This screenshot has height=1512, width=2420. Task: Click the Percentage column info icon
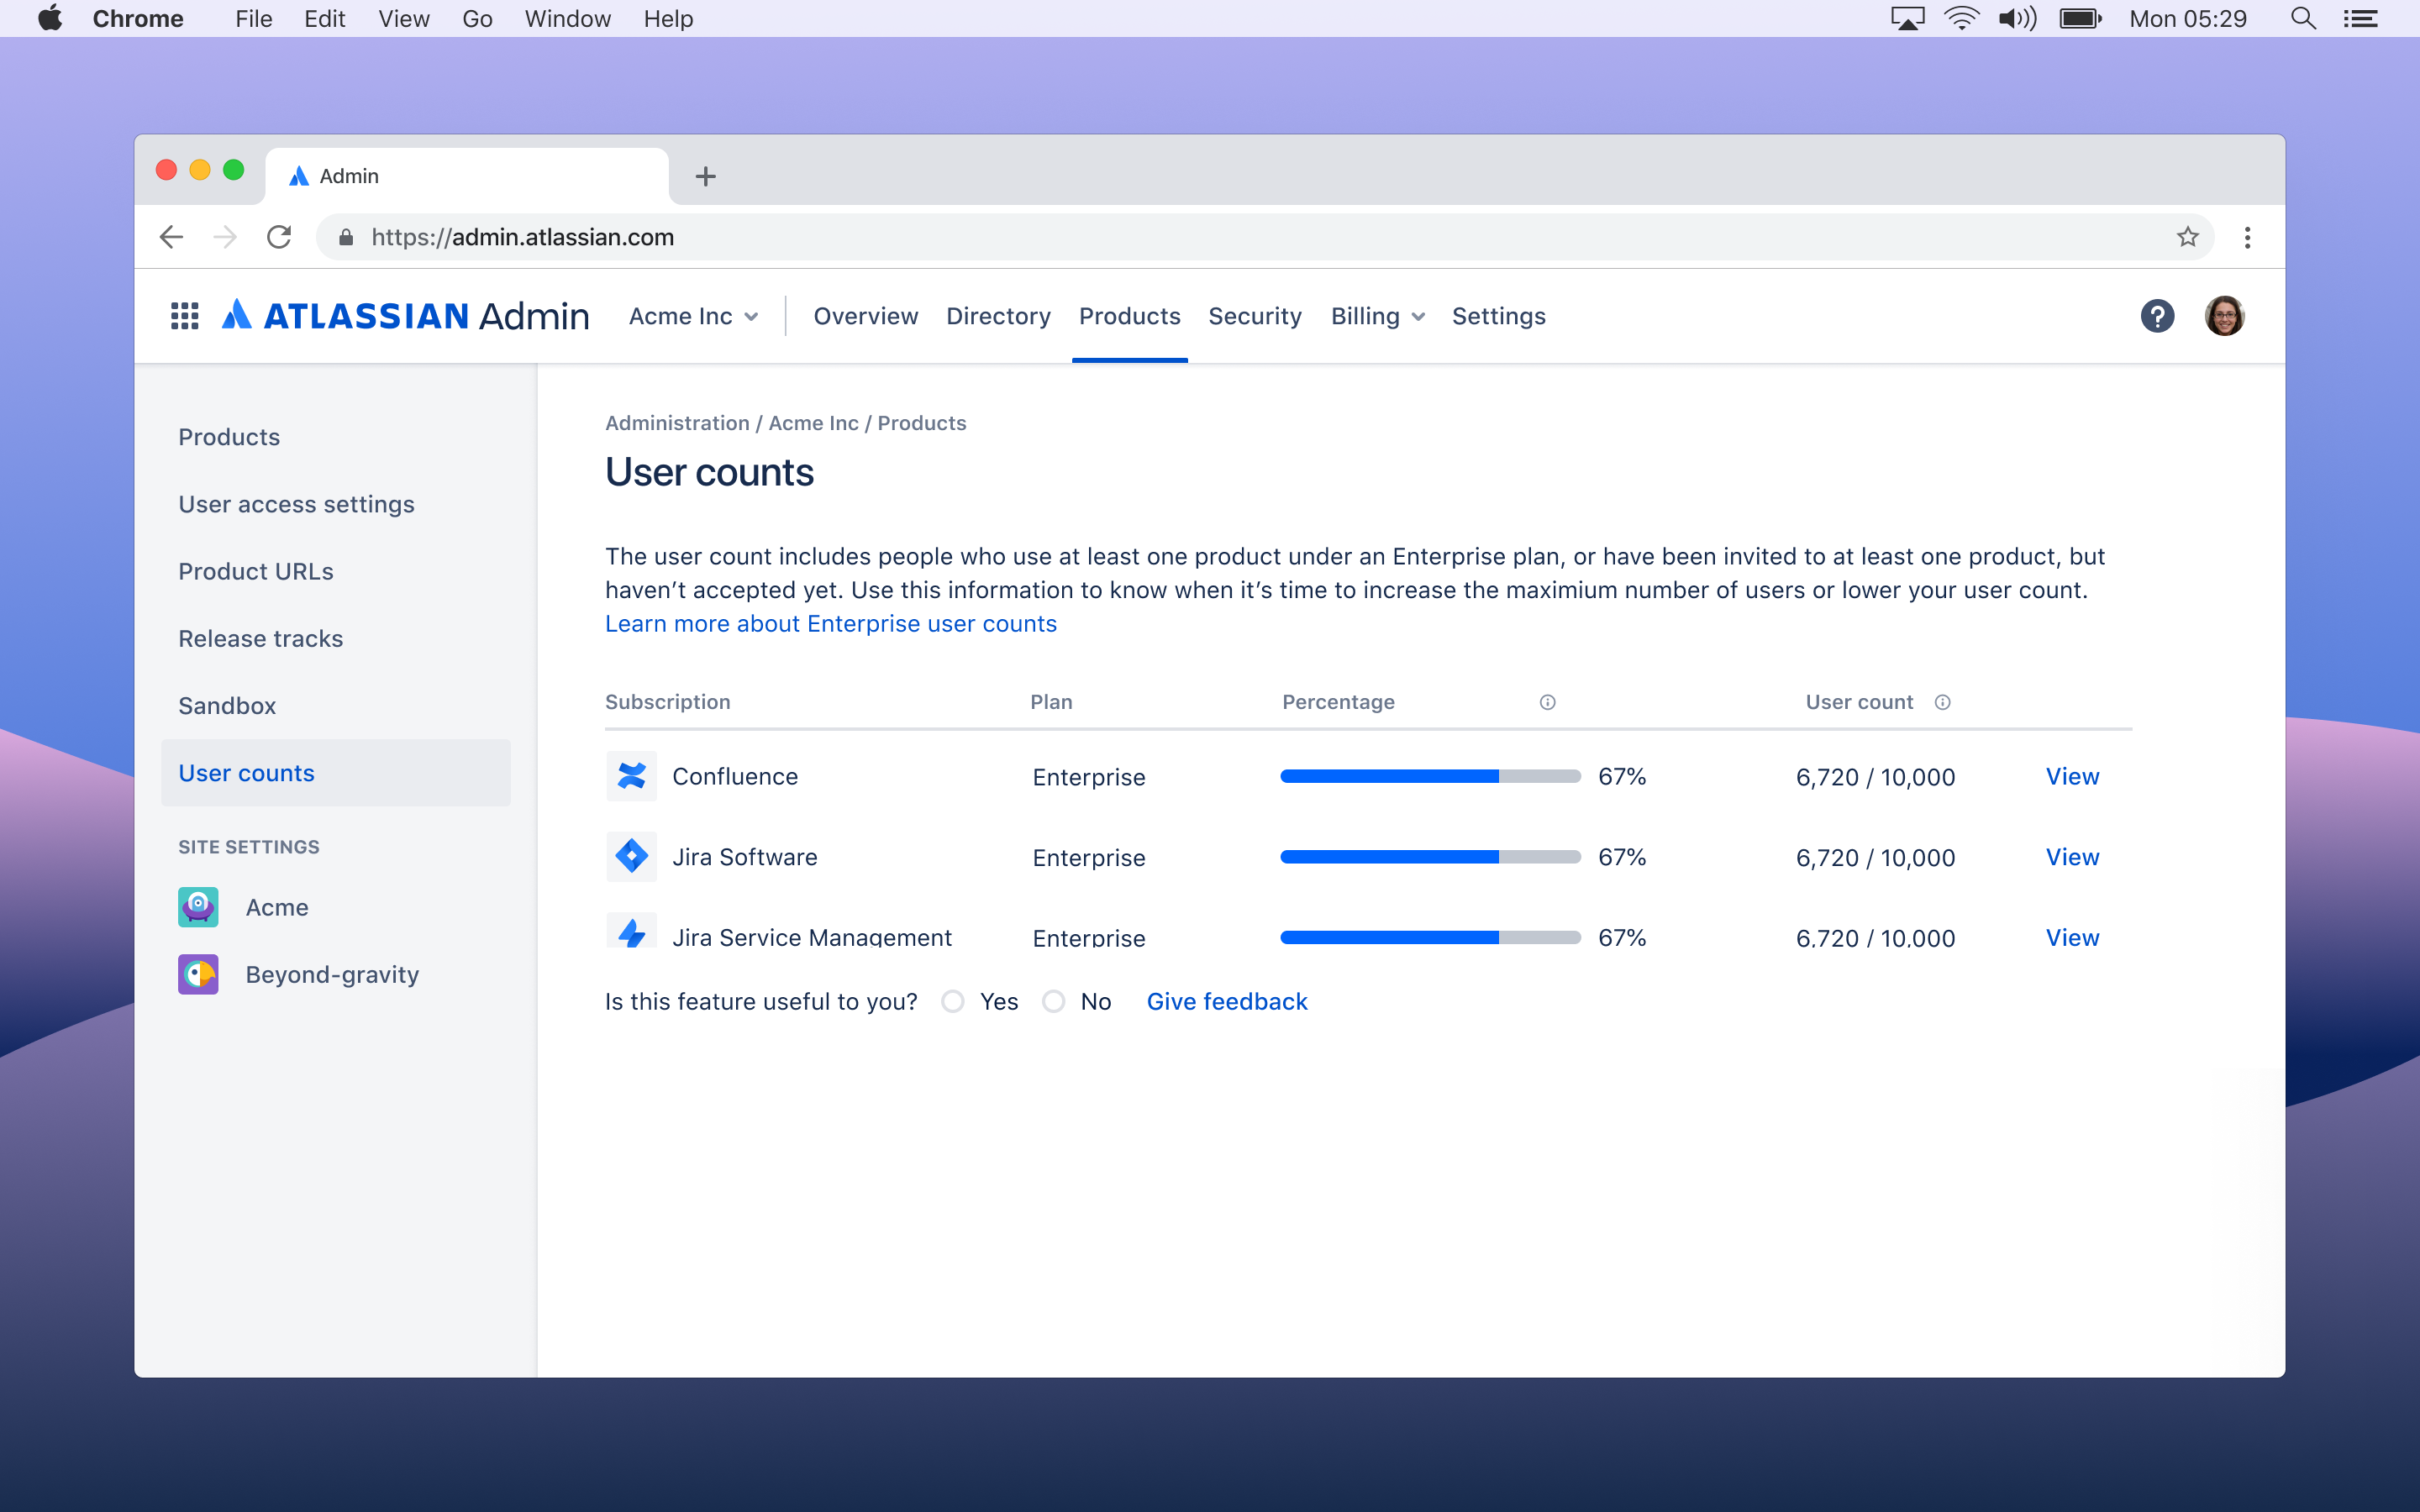[x=1547, y=702]
